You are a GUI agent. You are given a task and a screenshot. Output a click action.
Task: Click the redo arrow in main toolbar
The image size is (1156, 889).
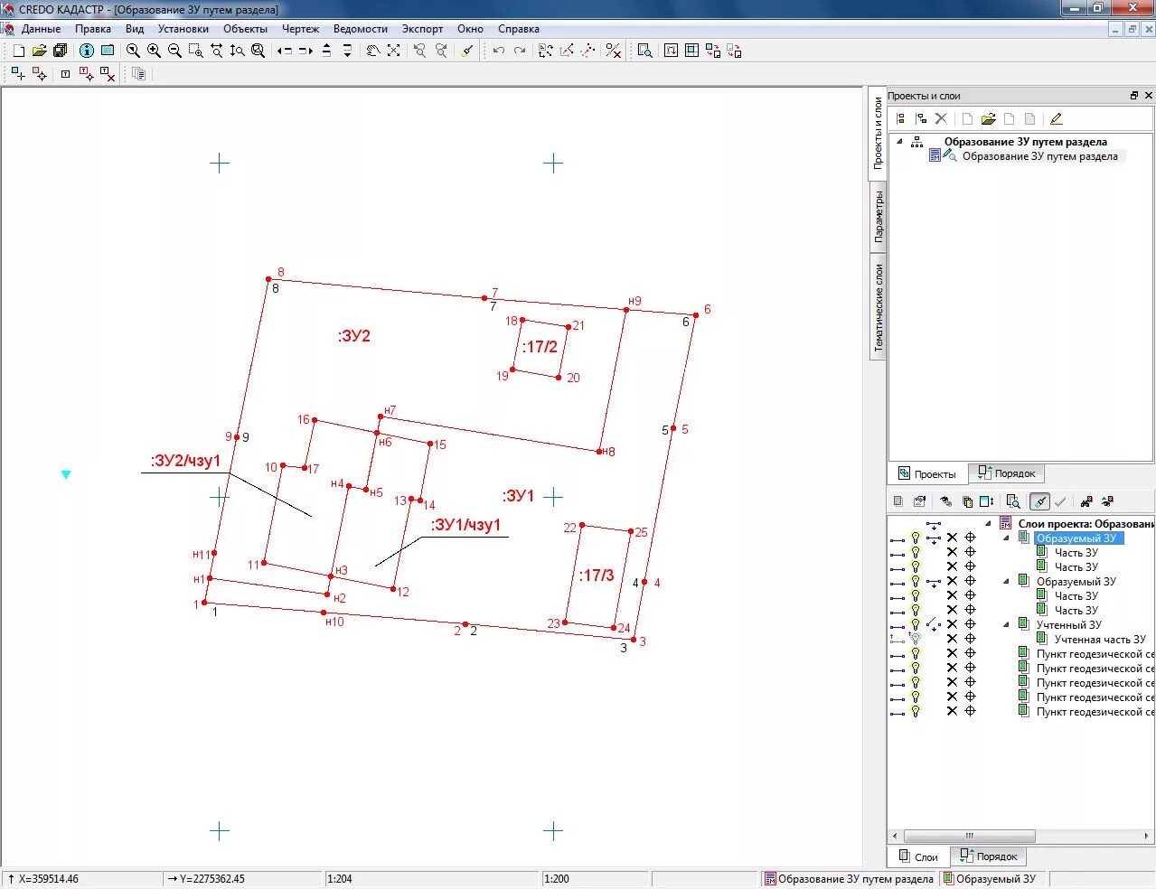pyautogui.click(x=520, y=51)
